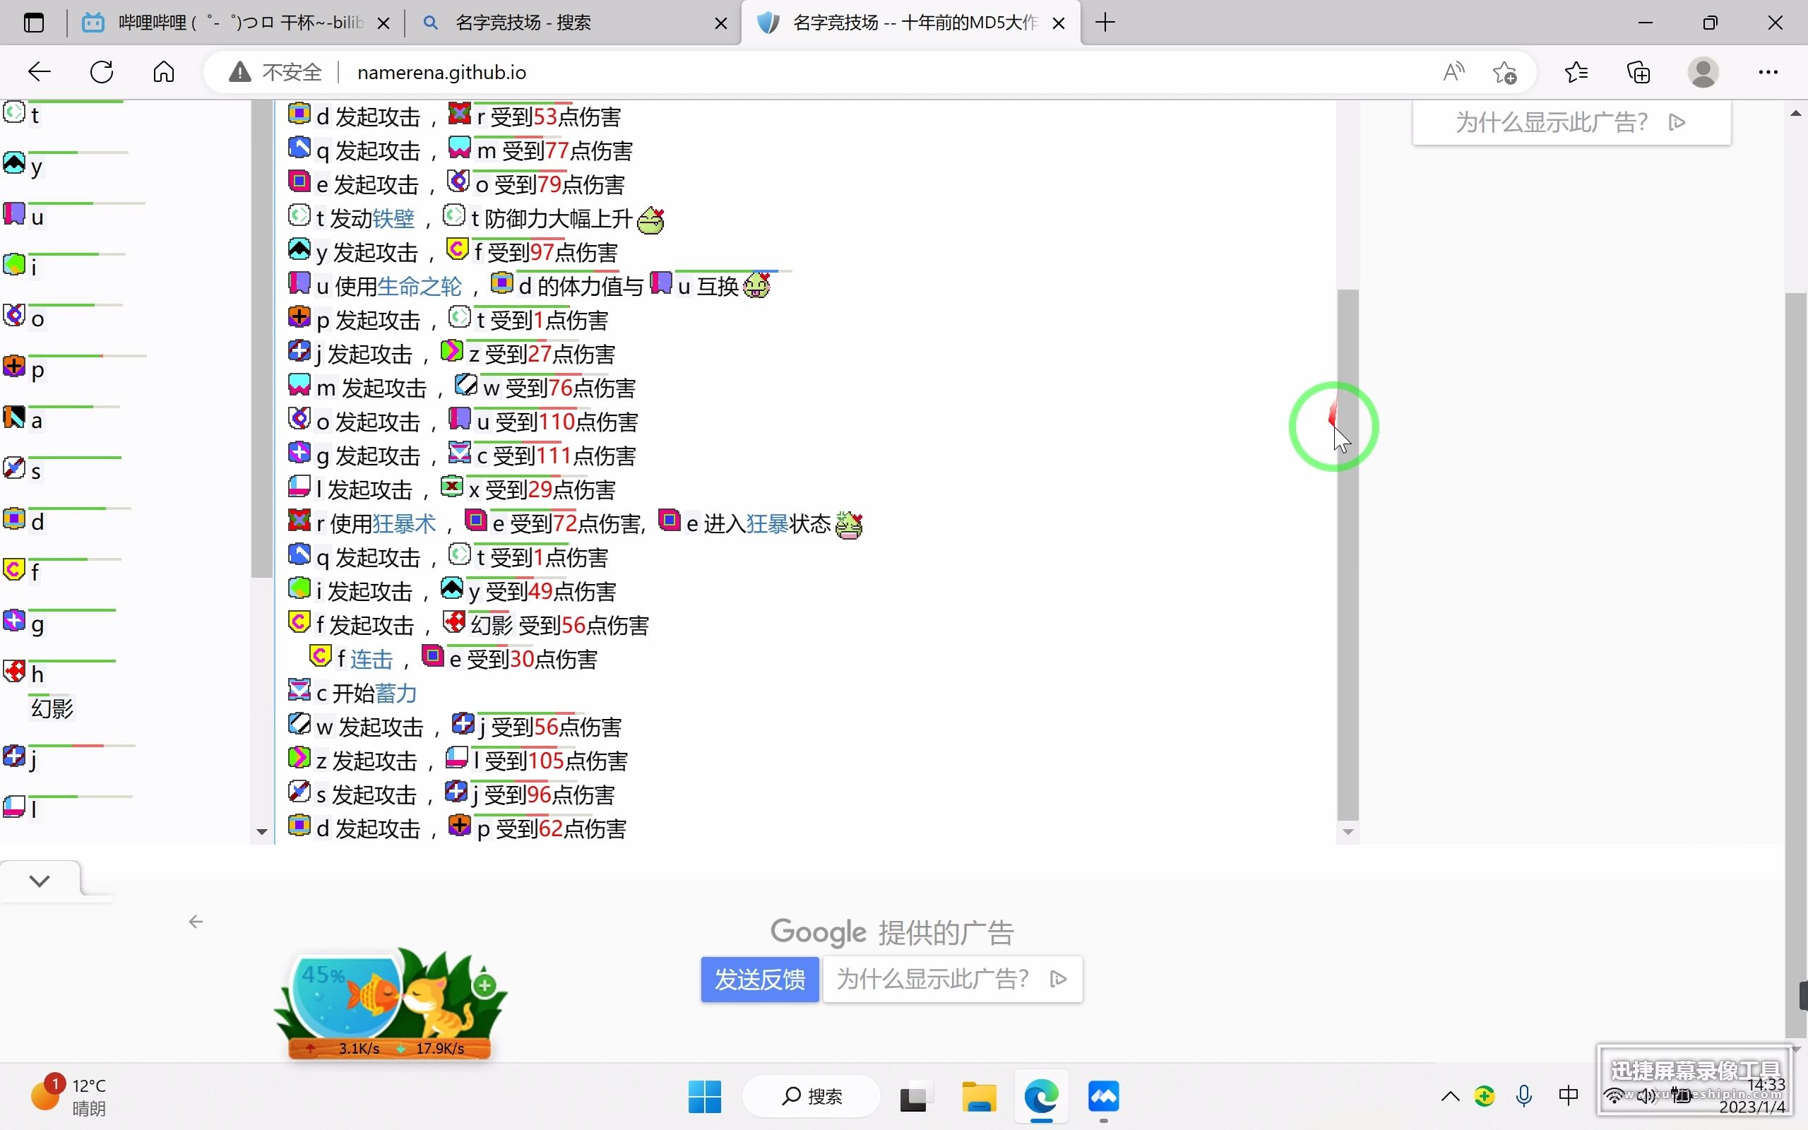1808x1130 pixels.
Task: Close the 名字竞技场 - 搜索 tab
Action: point(721,23)
